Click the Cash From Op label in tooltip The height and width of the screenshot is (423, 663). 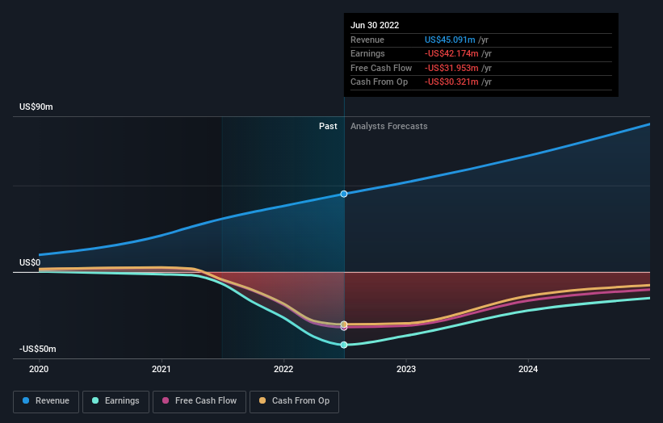click(379, 82)
